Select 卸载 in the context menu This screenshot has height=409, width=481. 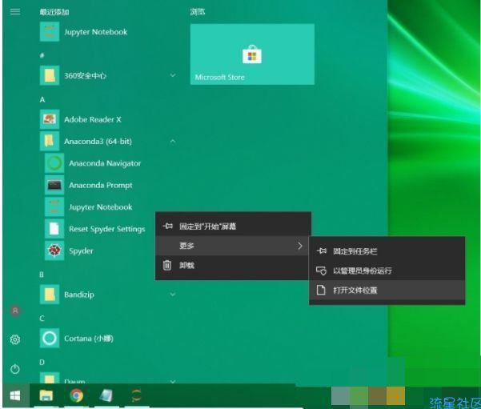[233, 265]
